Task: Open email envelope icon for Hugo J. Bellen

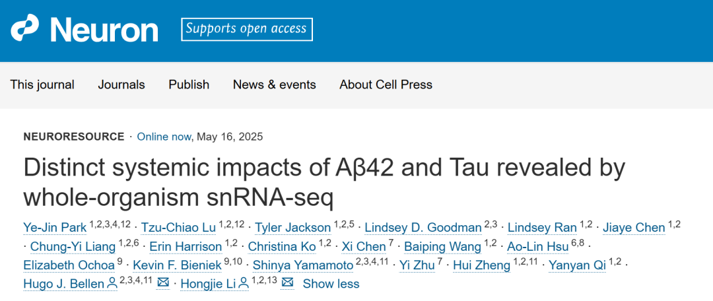Action: (x=163, y=283)
